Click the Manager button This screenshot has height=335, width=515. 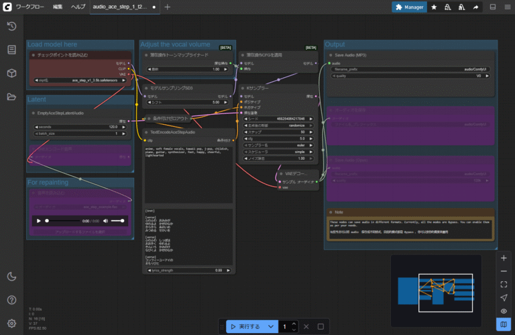[409, 7]
